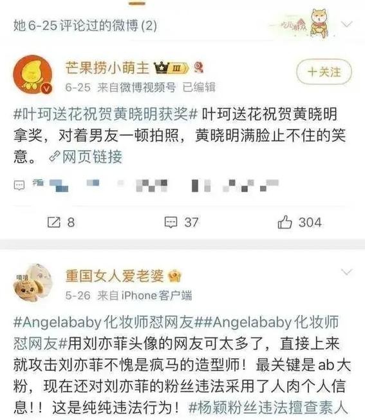The width and height of the screenshot is (365, 420).
Task: Tap the red pin badge icon
Action: pyautogui.click(x=198, y=67)
